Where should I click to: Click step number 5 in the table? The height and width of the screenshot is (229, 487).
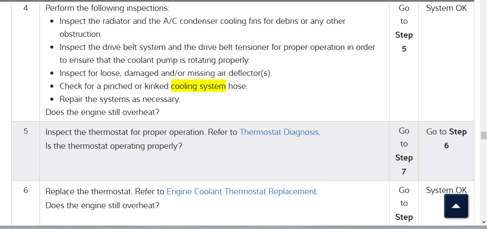[x=26, y=131]
